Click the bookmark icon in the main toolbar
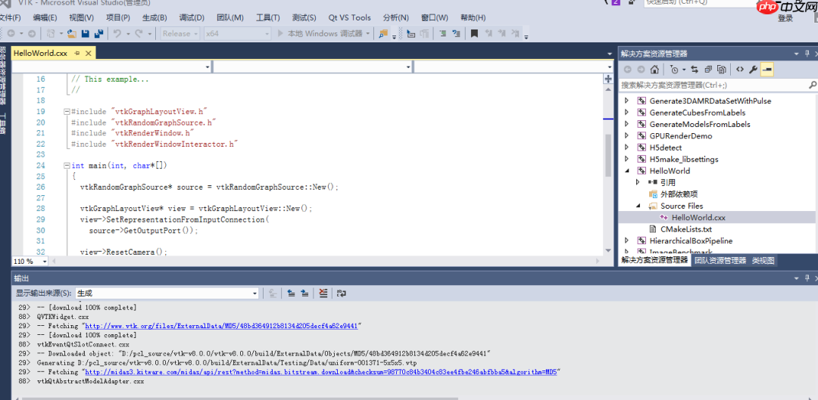 pos(474,33)
